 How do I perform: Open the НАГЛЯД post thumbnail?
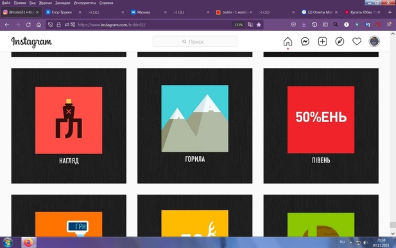click(x=69, y=126)
